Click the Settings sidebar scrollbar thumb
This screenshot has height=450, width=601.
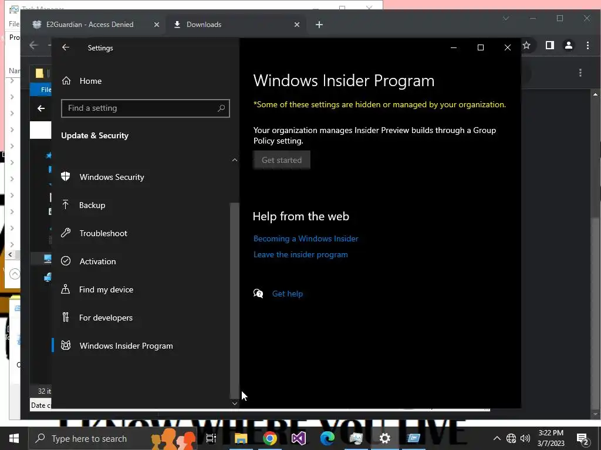pos(235,301)
